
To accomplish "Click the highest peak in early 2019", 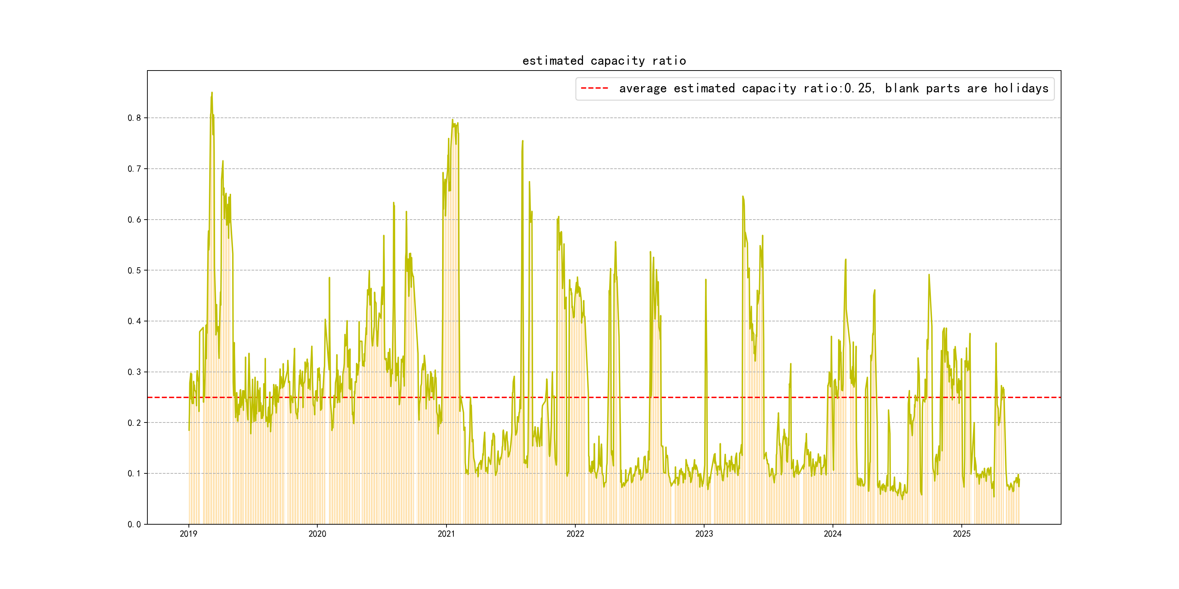I will pos(212,93).
